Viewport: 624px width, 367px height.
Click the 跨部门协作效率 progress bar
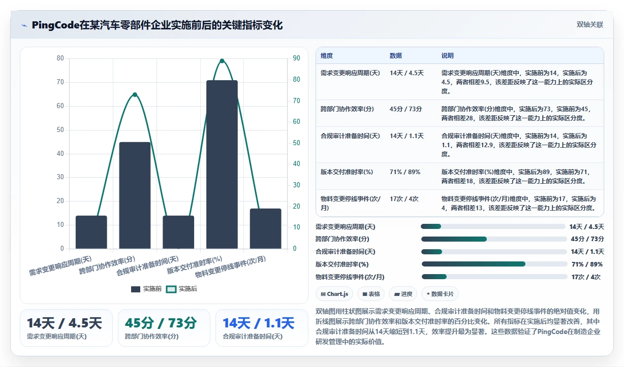tap(493, 239)
